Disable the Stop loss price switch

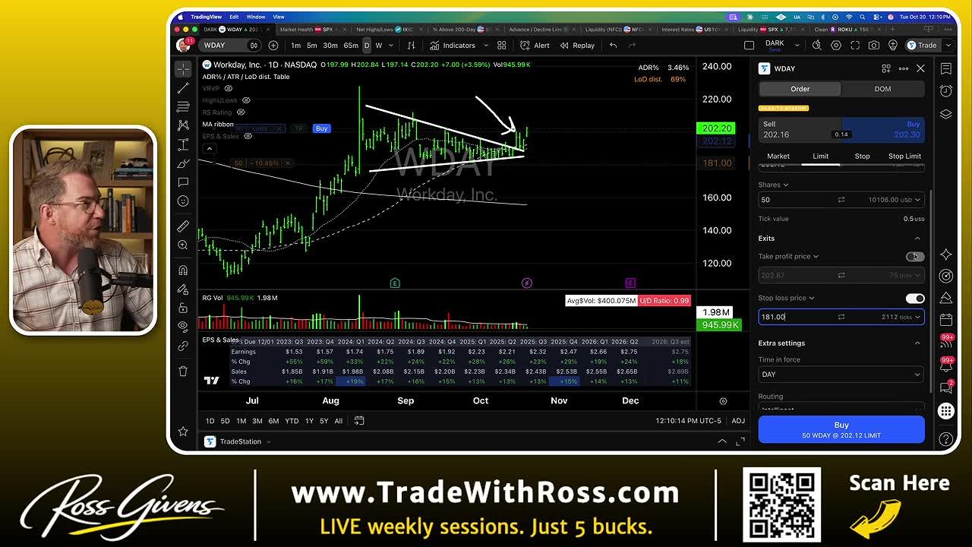coord(915,299)
